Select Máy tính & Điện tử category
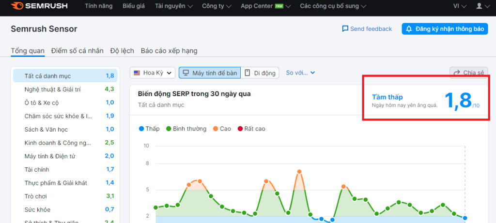Viewport: 496px width, 223px height. (x=65, y=156)
